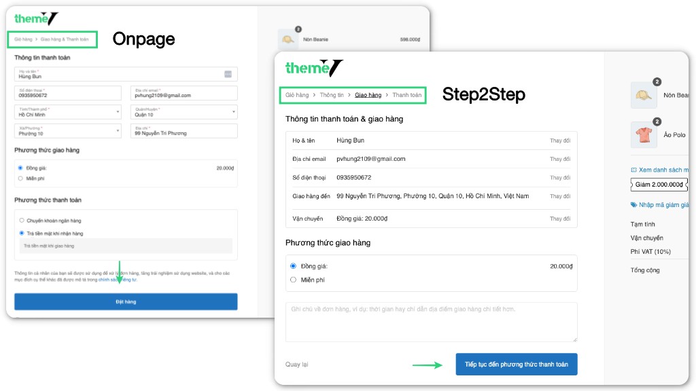Choose Chuyển khoản ngân hàng payment option

(22, 220)
